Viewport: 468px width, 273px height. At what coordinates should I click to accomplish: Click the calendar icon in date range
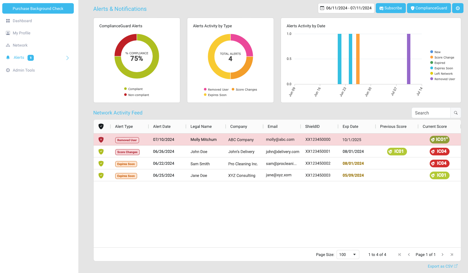pos(322,8)
